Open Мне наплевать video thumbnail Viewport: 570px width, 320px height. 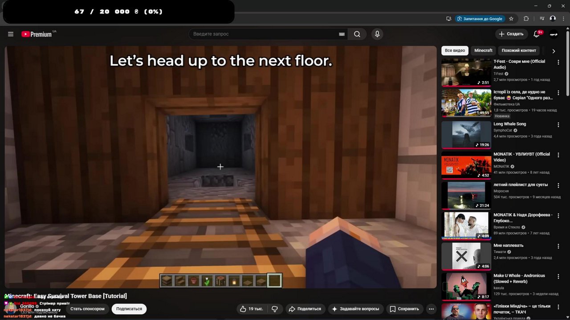[x=466, y=256]
